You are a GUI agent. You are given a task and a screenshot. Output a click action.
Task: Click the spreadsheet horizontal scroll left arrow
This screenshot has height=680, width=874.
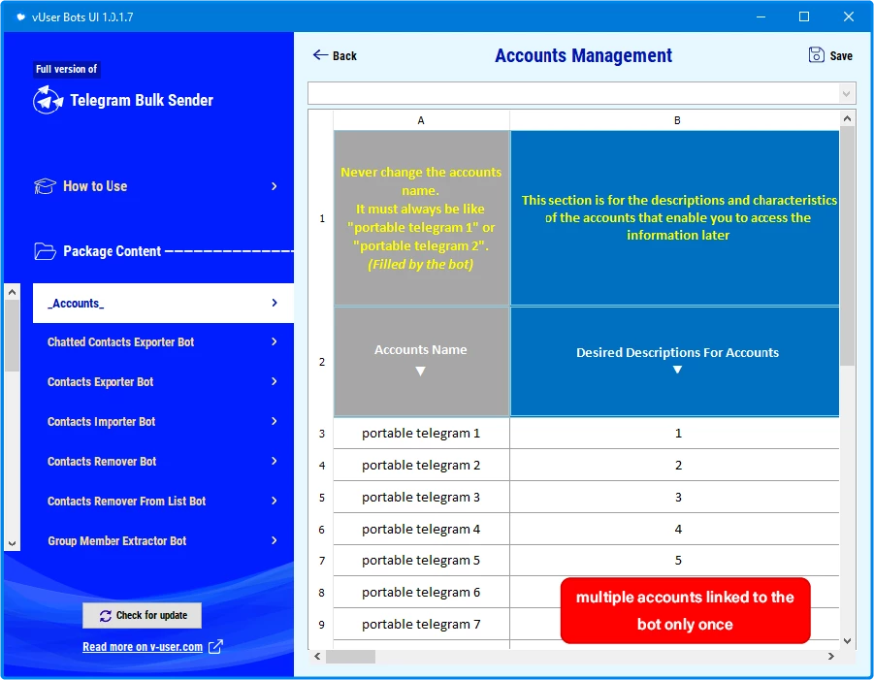[317, 656]
